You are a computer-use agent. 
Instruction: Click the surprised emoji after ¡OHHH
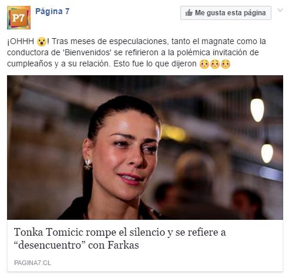click(42, 42)
